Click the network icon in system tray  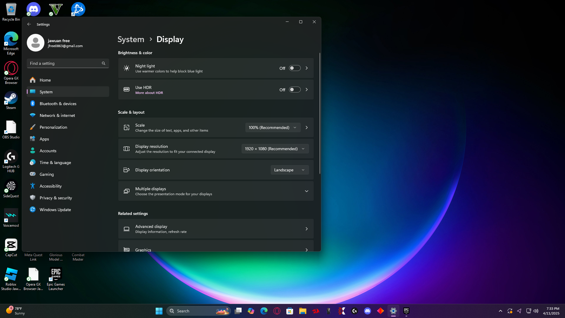[529, 311]
